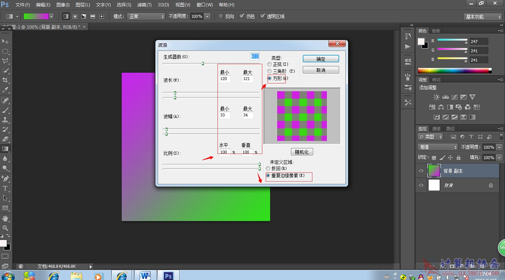This screenshot has height=280, width=505.
Task: Open the 滤镜(T) menu
Action: pos(144,5)
